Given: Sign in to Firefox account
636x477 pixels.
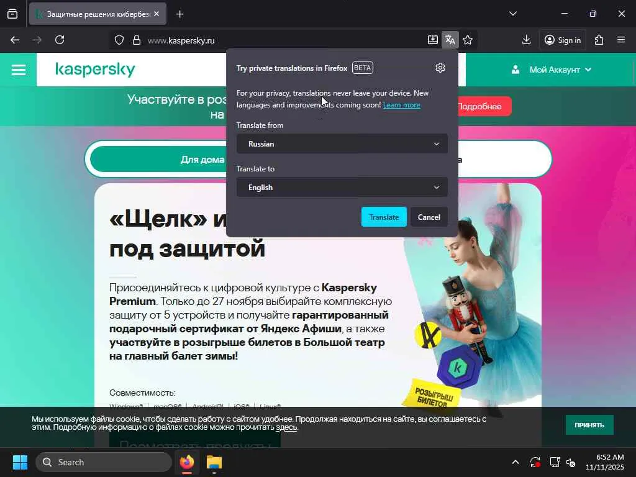Looking at the screenshot, I should [x=563, y=40].
